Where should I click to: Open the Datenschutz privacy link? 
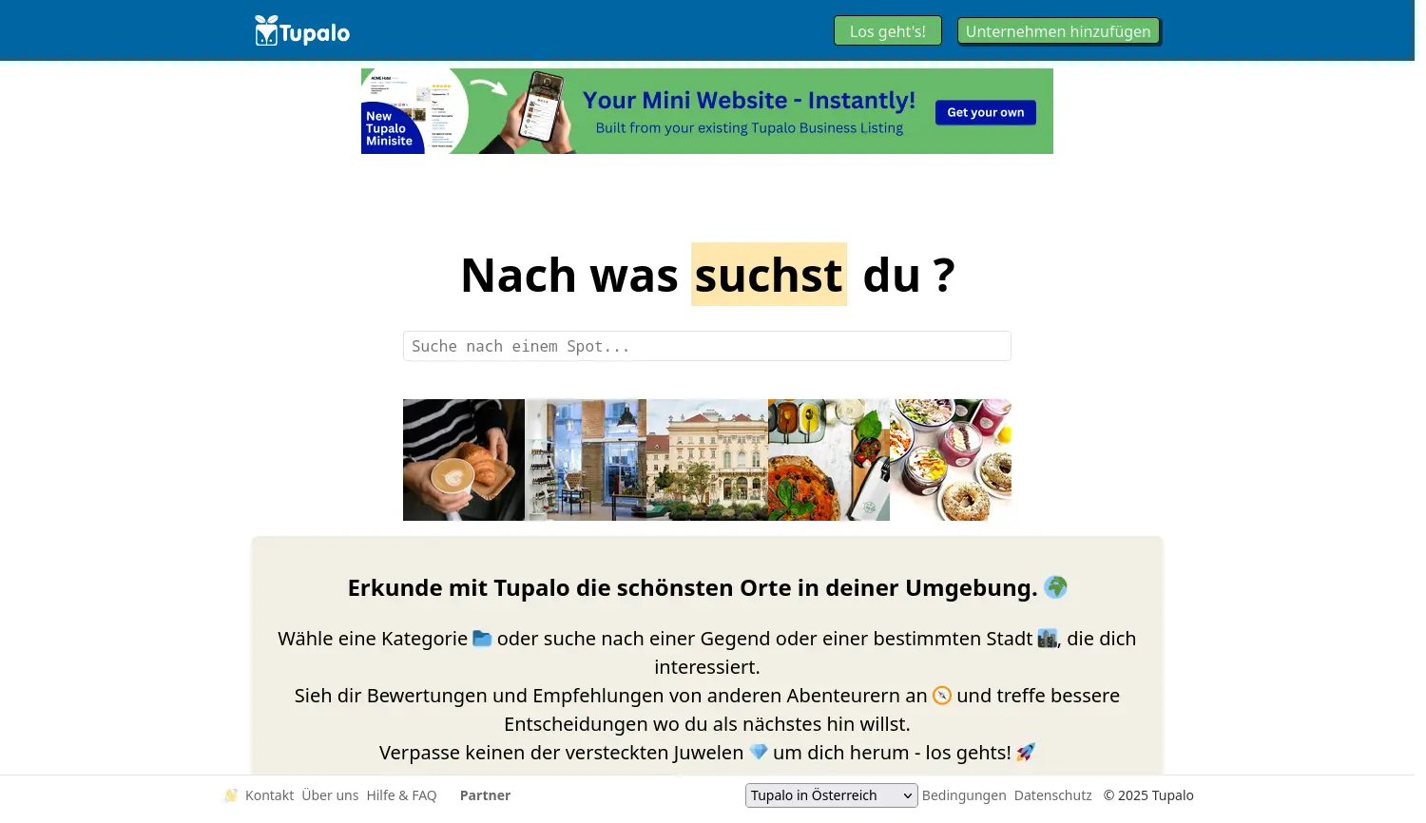[x=1052, y=795]
